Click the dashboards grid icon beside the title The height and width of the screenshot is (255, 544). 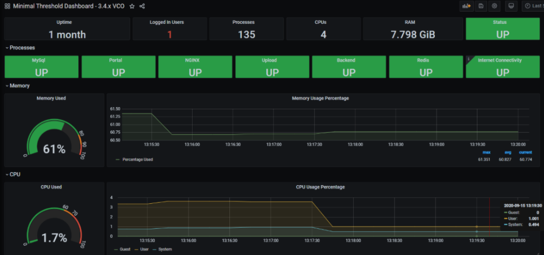(x=7, y=6)
